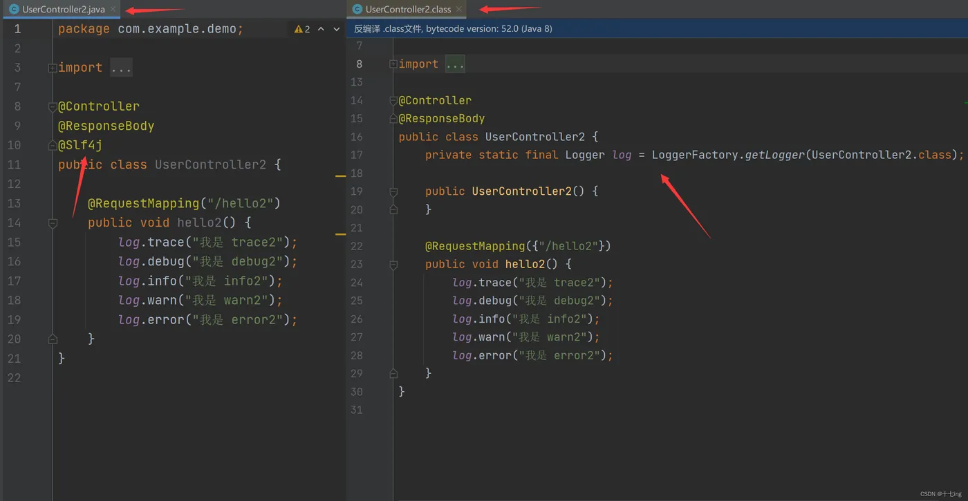Click the @ResponseBody annotation in the .java file

tap(106, 126)
